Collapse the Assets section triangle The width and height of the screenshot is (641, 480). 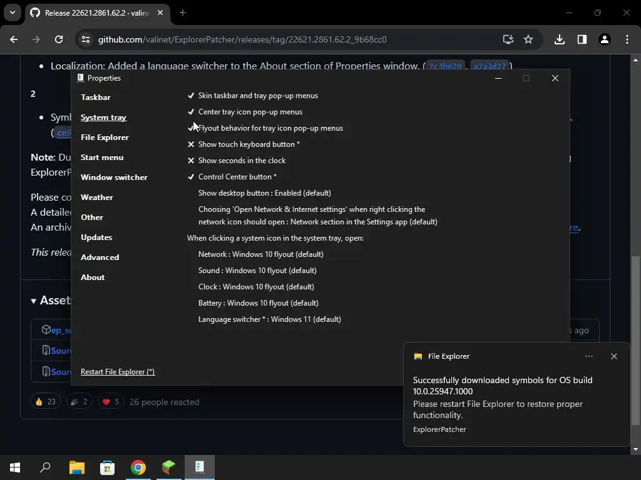coord(34,301)
